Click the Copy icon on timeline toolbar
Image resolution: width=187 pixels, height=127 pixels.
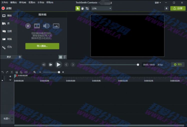pyautogui.click(x=16, y=72)
